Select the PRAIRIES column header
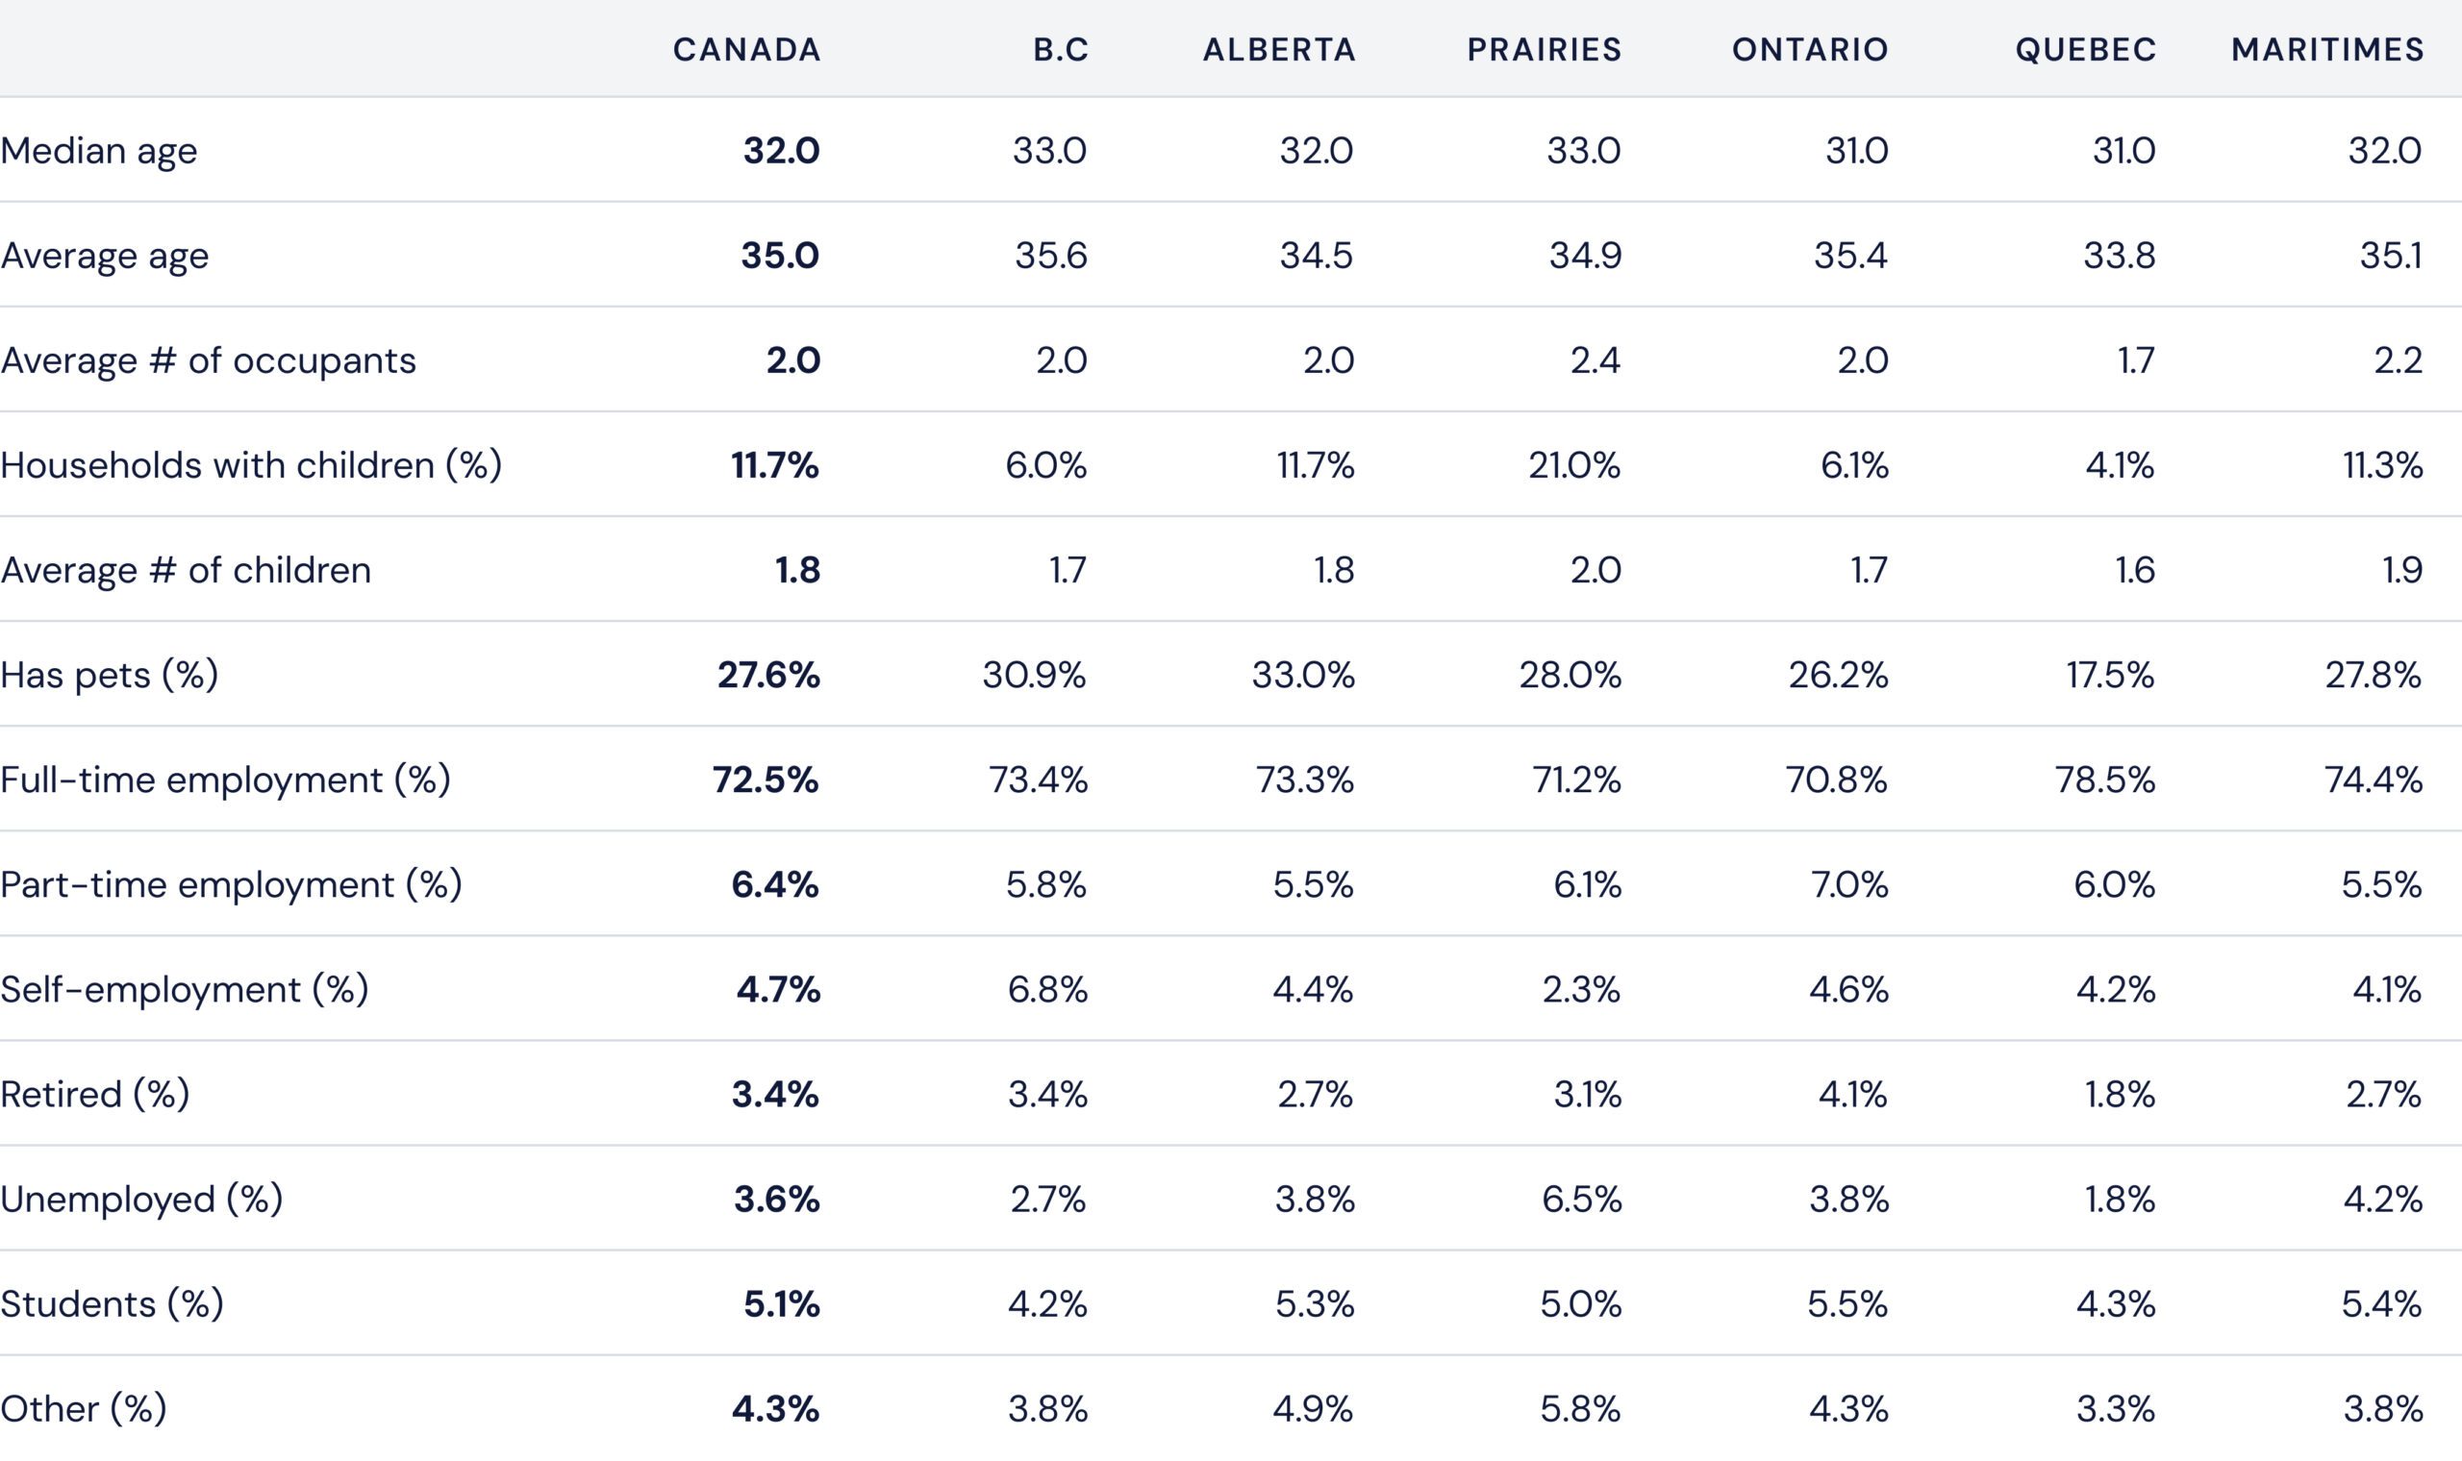The width and height of the screenshot is (2462, 1461). (1545, 49)
